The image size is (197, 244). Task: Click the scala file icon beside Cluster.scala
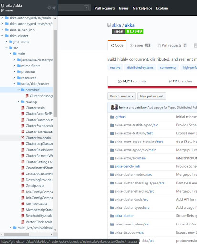23,108
